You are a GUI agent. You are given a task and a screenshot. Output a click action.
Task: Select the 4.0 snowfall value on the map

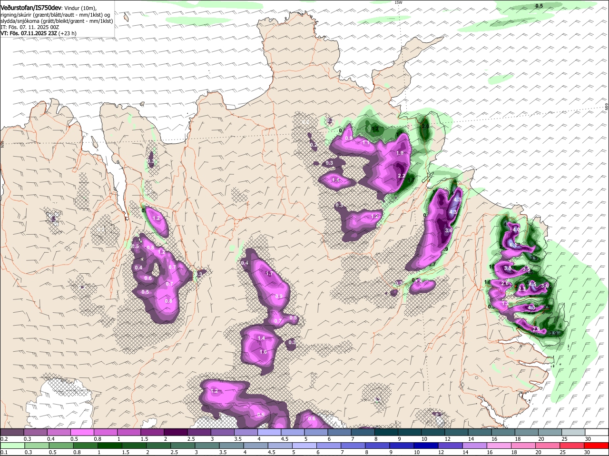coord(516,229)
